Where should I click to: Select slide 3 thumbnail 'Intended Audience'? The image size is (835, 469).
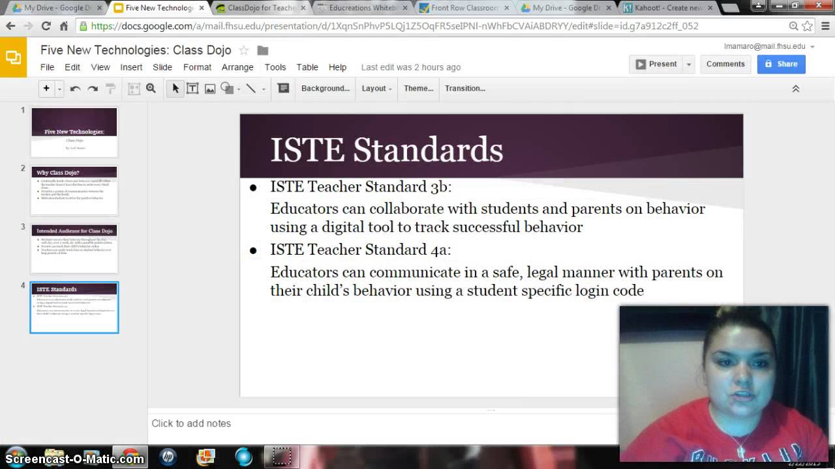[x=74, y=249]
